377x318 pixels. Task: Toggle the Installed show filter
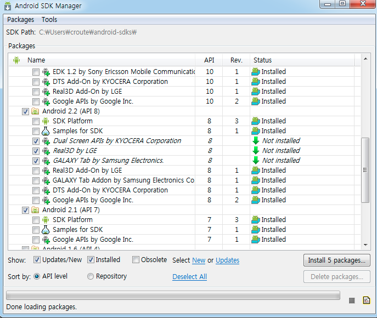[91, 260]
